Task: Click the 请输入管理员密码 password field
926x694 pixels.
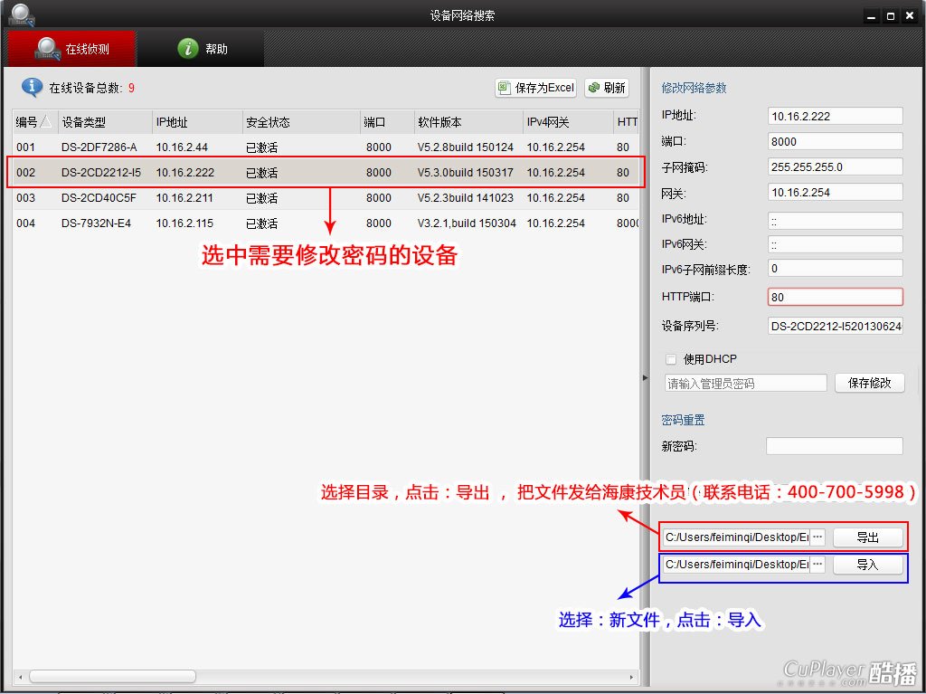Action: pyautogui.click(x=745, y=384)
